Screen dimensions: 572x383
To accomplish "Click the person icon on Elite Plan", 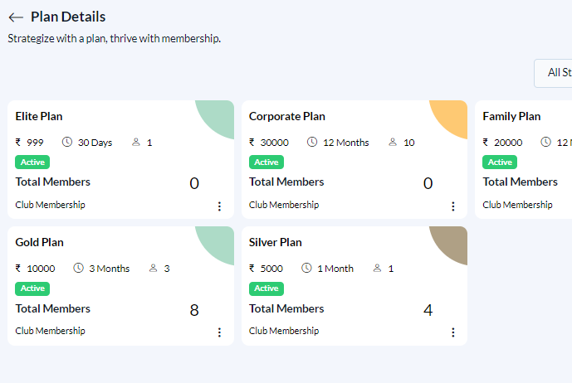I will [x=136, y=142].
